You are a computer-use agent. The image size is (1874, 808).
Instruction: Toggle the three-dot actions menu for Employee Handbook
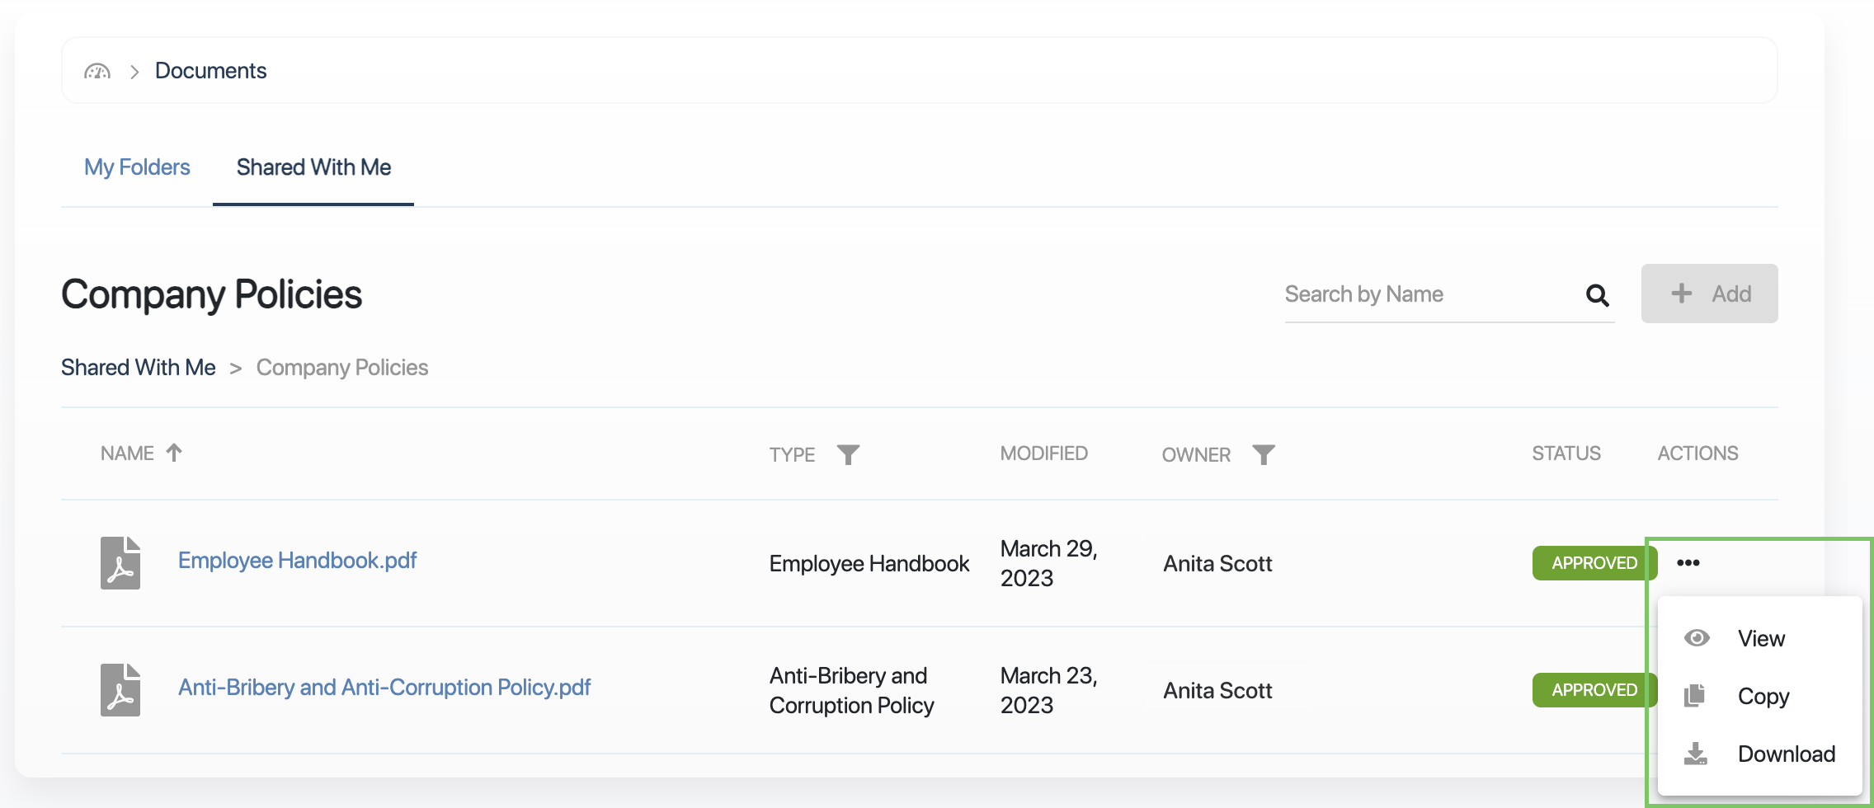tap(1688, 563)
